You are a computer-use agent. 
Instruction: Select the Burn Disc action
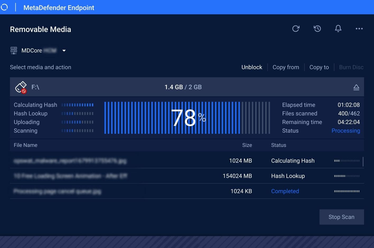click(351, 67)
